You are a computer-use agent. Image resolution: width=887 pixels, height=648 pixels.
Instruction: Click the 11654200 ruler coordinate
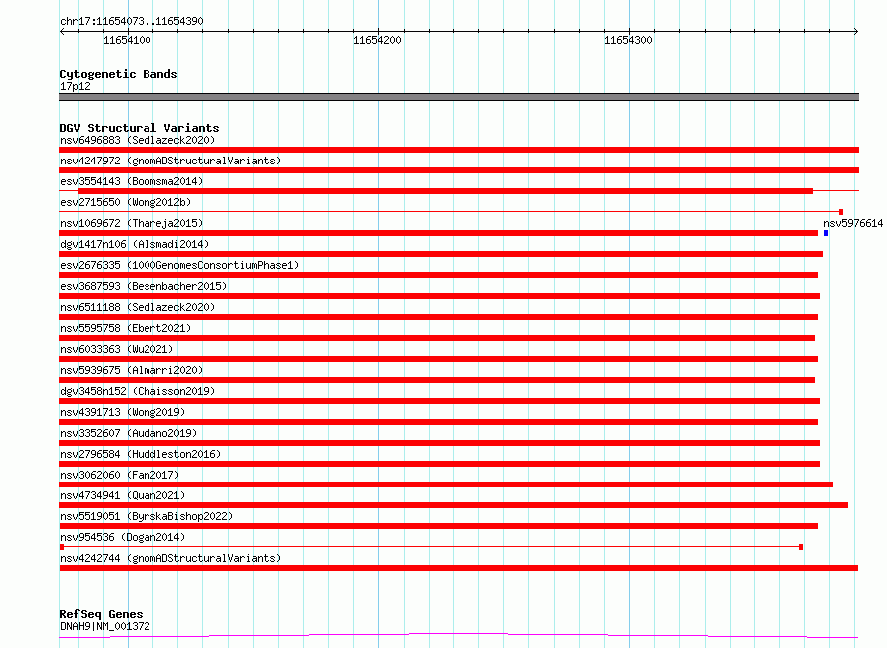coord(377,40)
